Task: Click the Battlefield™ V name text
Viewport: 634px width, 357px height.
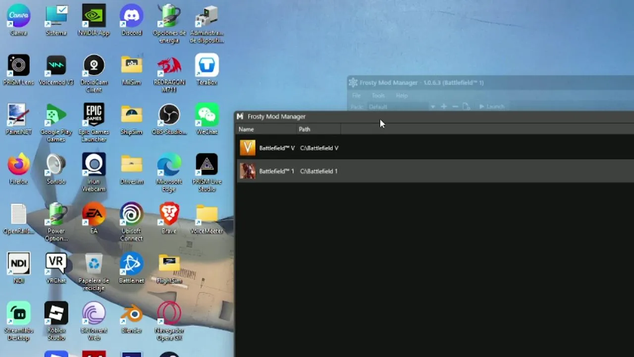Action: pos(277,148)
